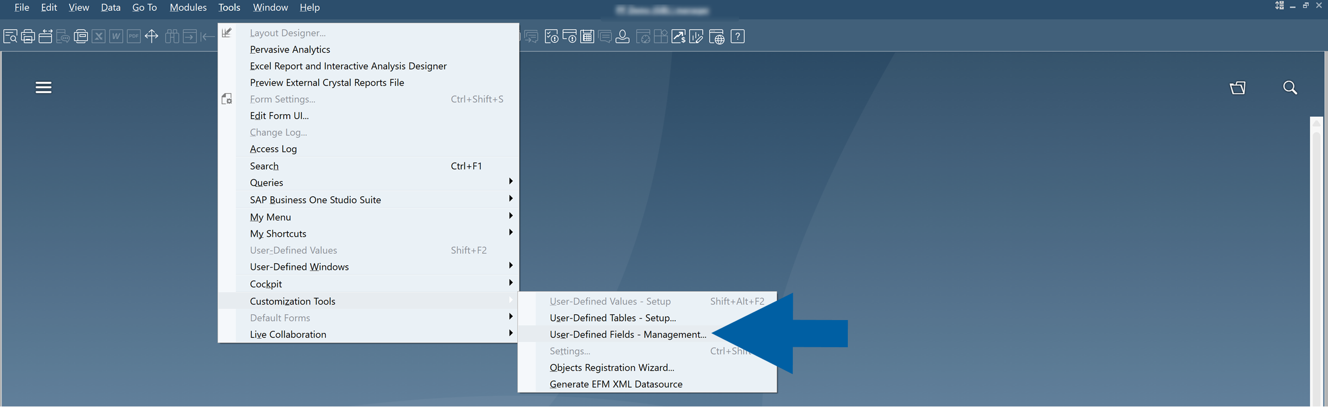Open the Edit menu
Image resolution: width=1328 pixels, height=407 pixels.
click(49, 8)
